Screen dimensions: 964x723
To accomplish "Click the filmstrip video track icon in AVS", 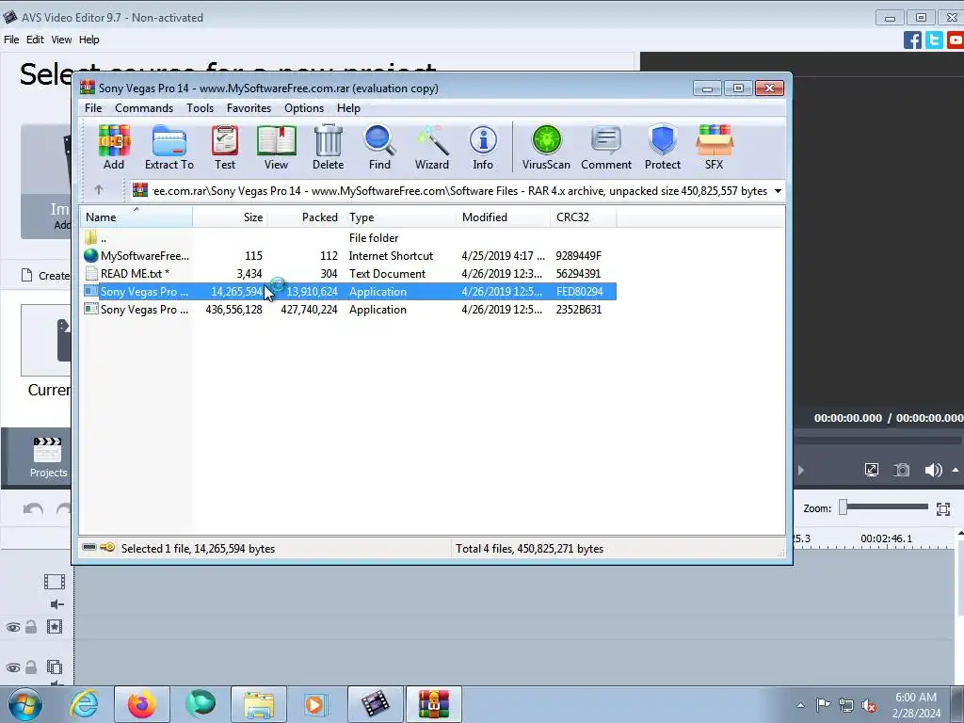I will [x=54, y=582].
